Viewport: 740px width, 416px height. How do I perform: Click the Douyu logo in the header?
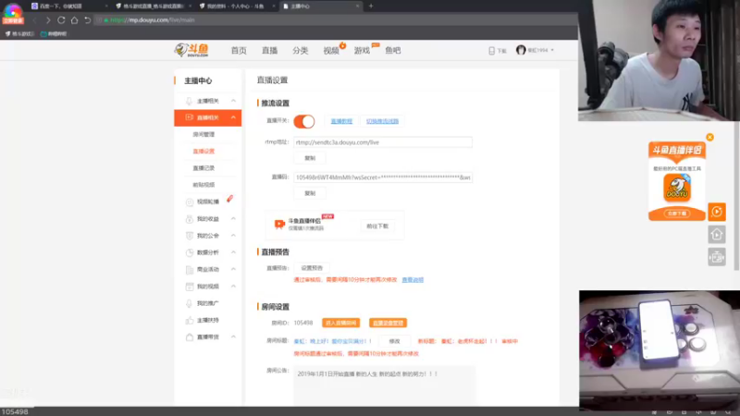[x=191, y=50]
